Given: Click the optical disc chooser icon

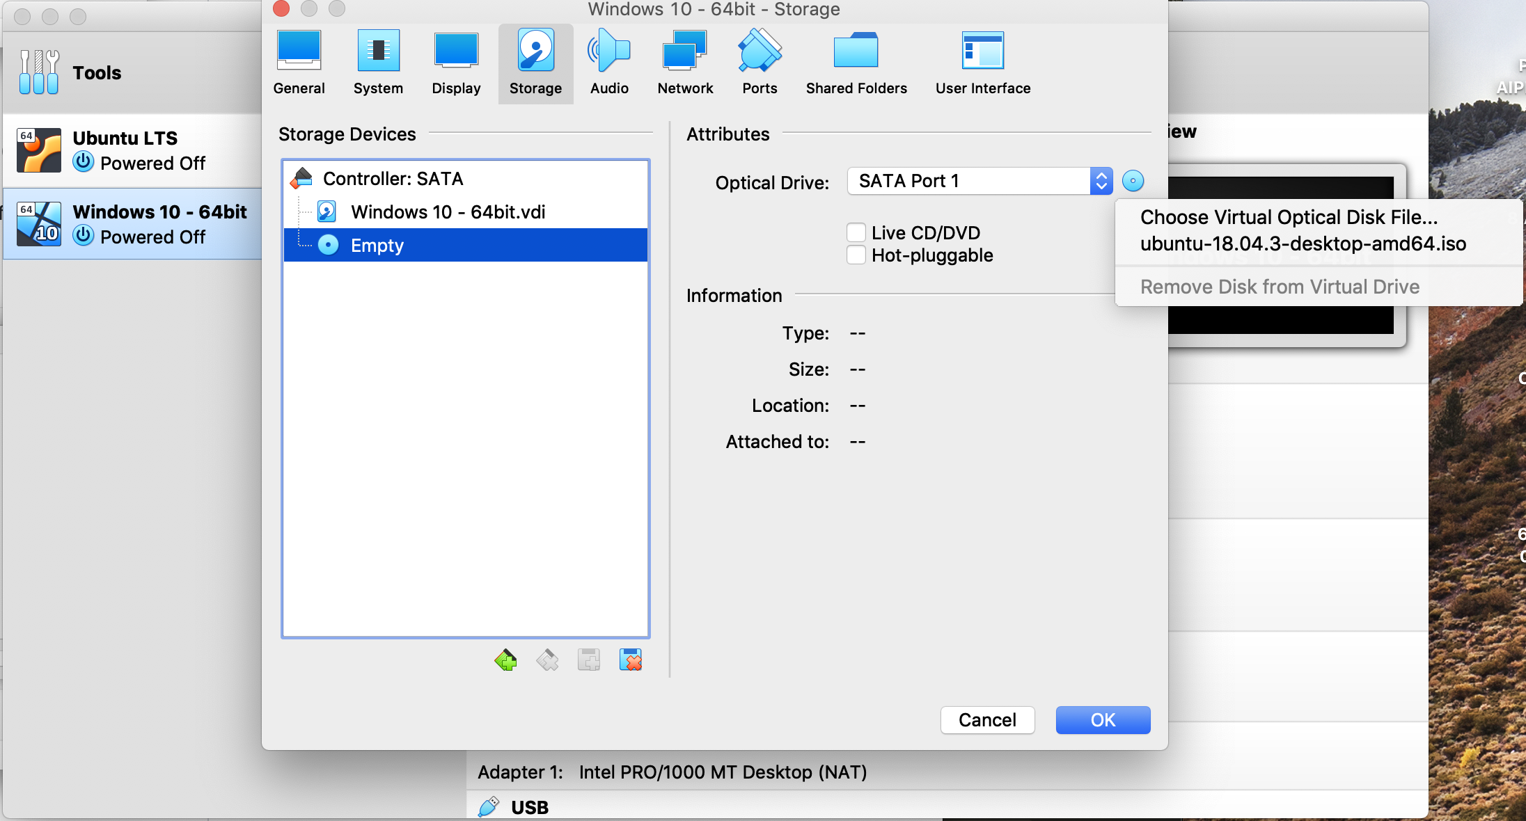Looking at the screenshot, I should pyautogui.click(x=1133, y=181).
